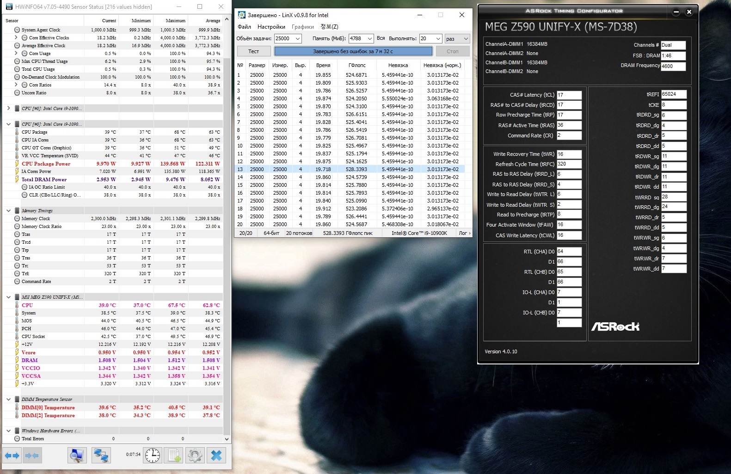Expand the first collapsed CPU [#0] sensor group
Viewport: 731px width, 474px height.
(x=8, y=109)
